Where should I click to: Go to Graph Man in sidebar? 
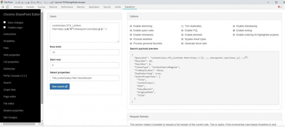(x=9, y=90)
